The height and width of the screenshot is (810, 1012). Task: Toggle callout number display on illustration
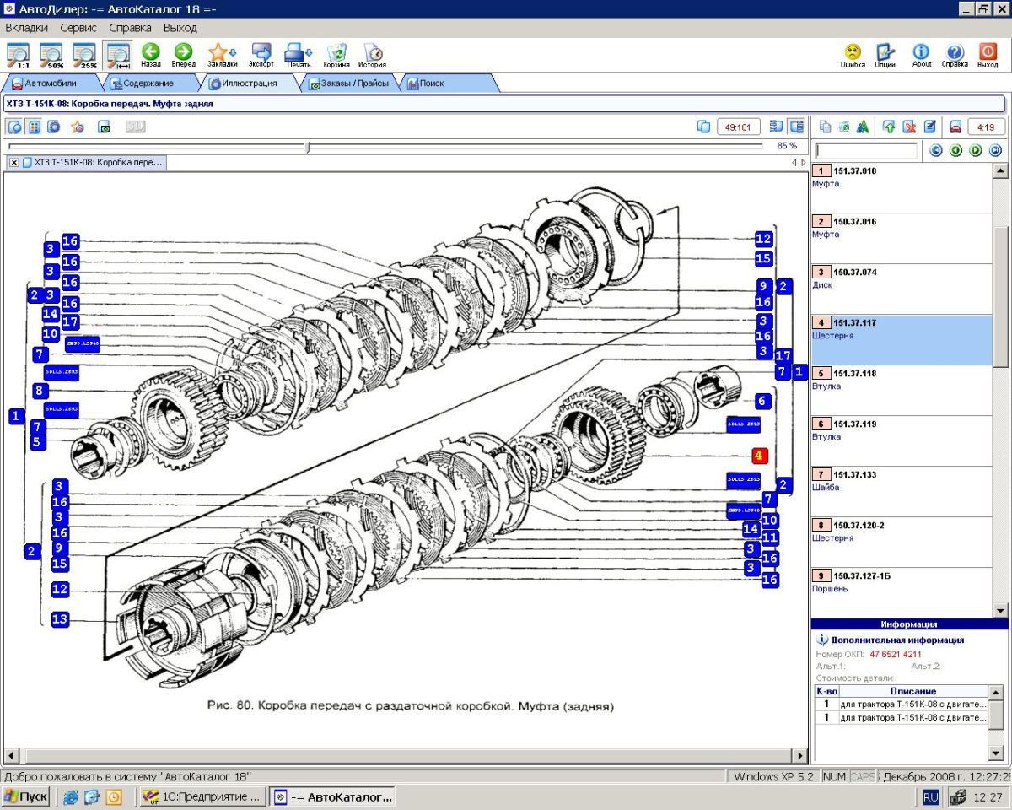pyautogui.click(x=35, y=127)
